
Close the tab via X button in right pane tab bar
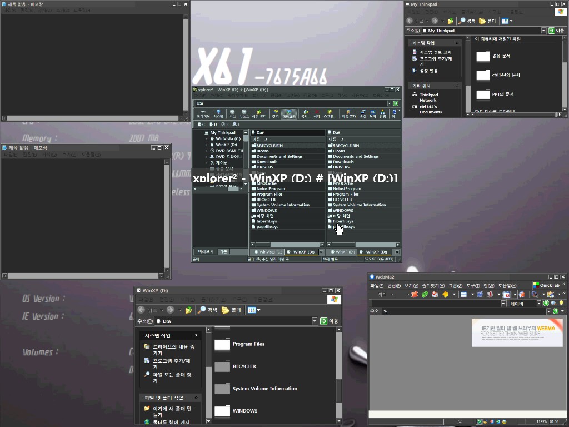[397, 252]
